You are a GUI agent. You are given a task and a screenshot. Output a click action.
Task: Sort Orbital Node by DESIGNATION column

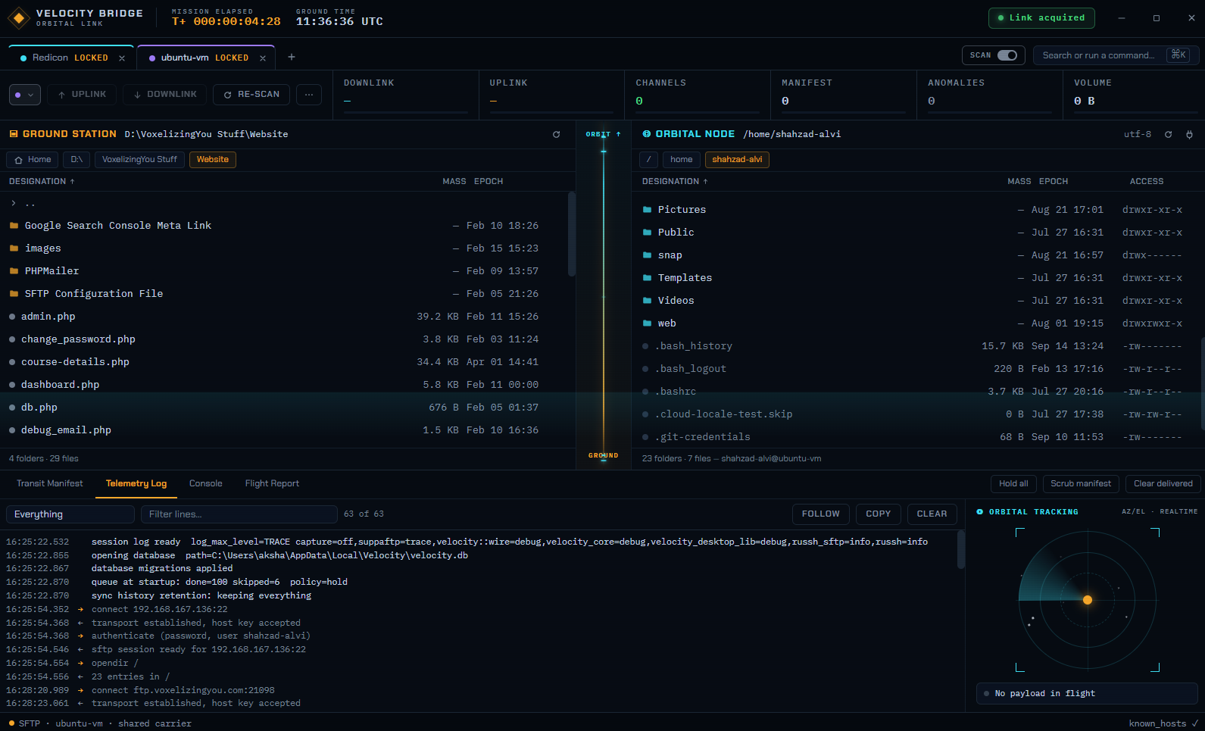tap(675, 182)
